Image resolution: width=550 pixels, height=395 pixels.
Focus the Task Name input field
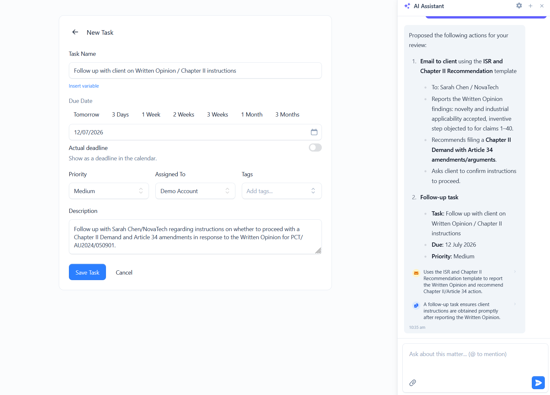point(195,70)
